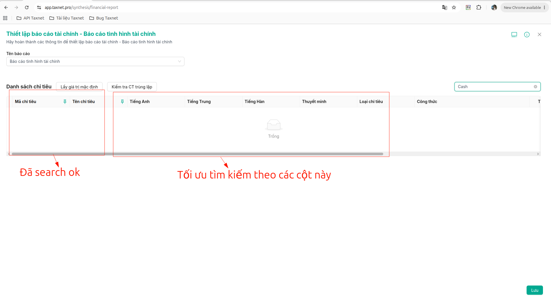
Task: Reload the page
Action: pos(27,7)
